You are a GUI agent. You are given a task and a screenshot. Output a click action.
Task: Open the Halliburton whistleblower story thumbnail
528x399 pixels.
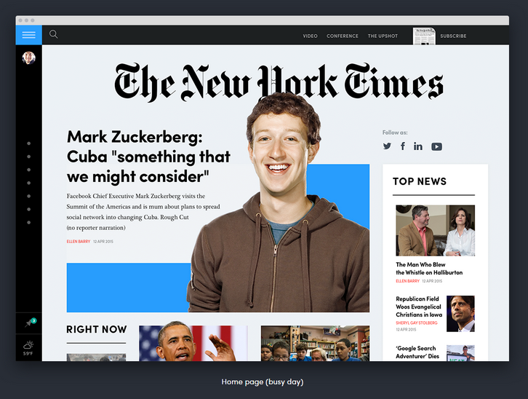click(x=436, y=231)
